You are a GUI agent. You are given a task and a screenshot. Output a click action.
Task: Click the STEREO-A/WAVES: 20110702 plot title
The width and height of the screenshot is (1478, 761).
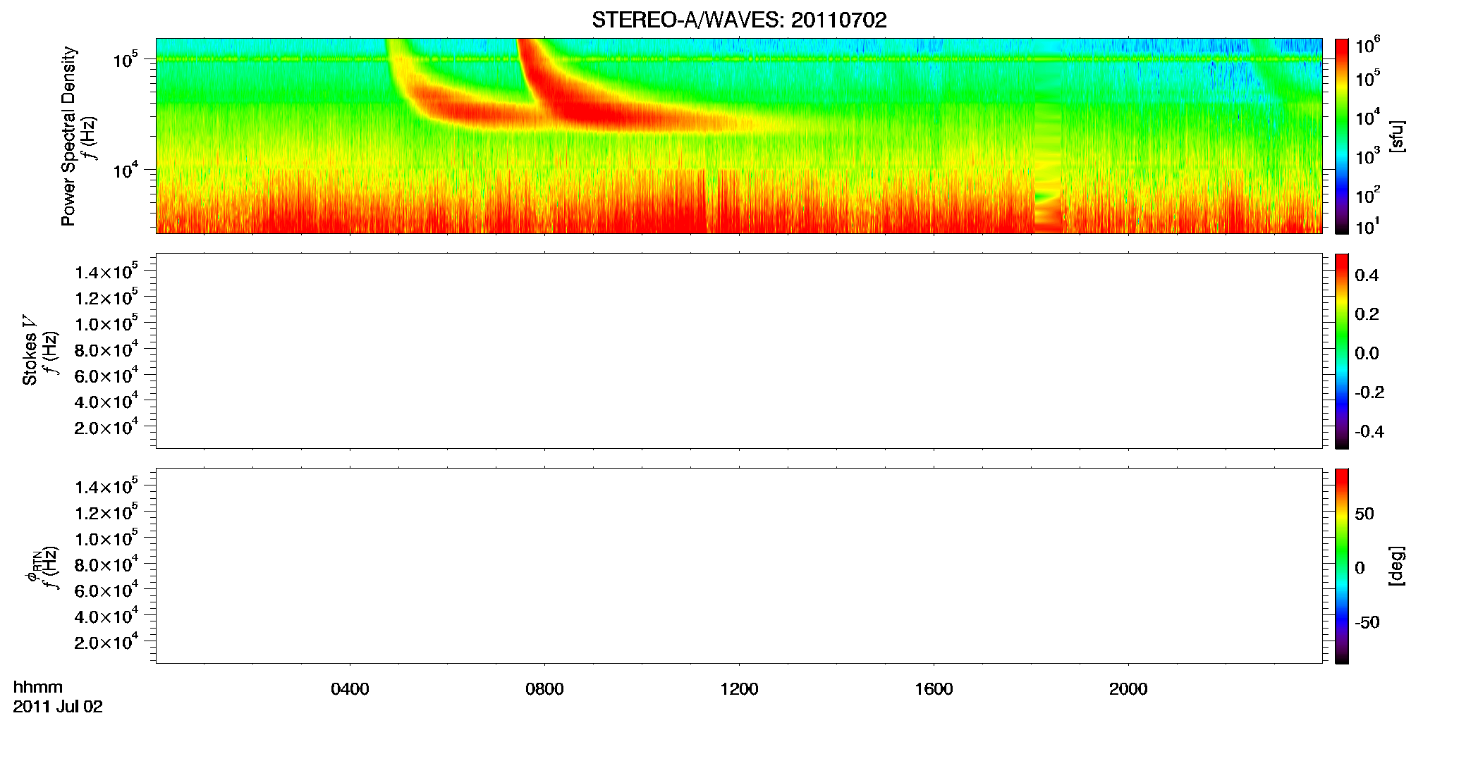[x=739, y=20]
